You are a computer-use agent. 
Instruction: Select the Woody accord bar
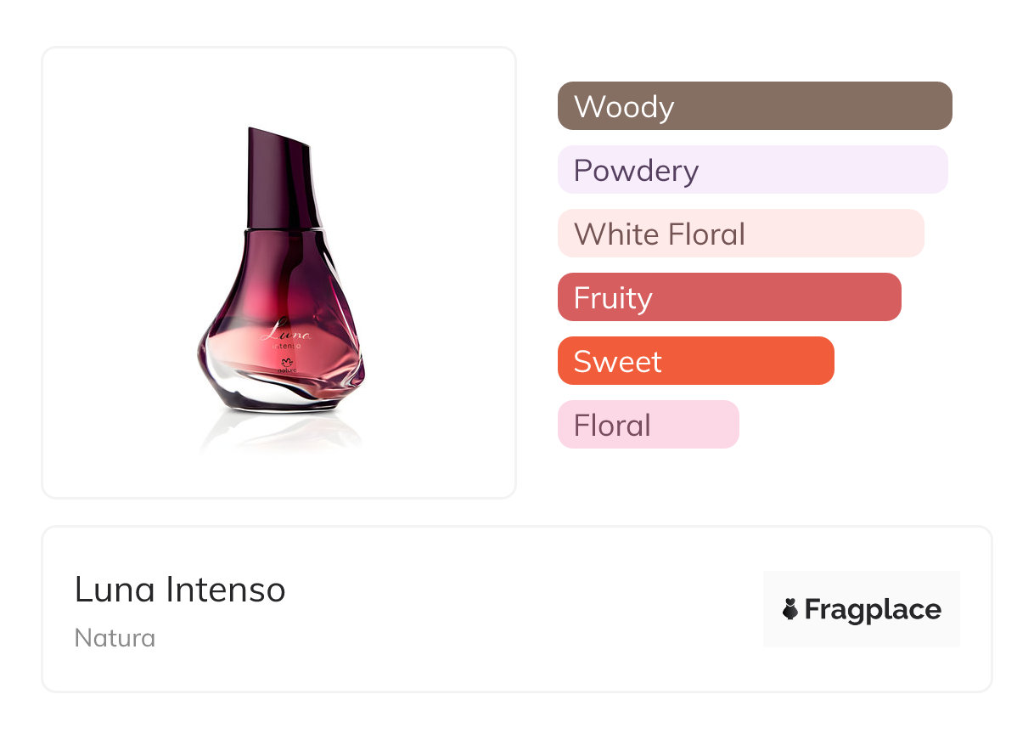(754, 106)
